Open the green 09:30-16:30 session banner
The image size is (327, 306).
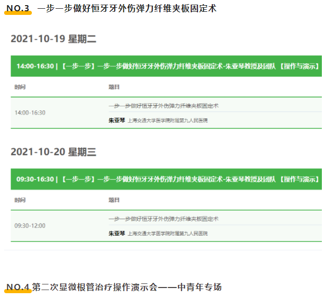pyautogui.click(x=167, y=179)
